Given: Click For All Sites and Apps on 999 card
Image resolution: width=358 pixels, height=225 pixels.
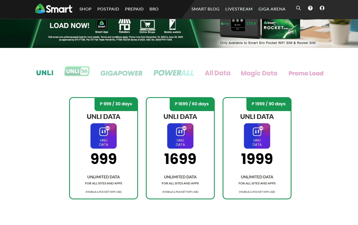Looking at the screenshot, I should tap(103, 183).
